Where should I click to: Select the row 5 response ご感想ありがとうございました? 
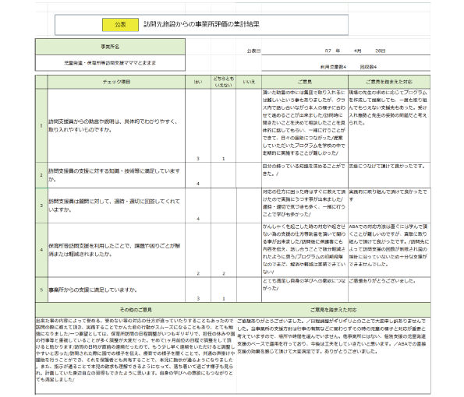[389, 290]
